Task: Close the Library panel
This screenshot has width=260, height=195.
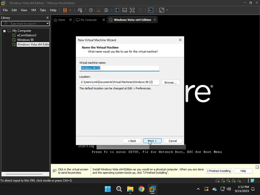Action: (47, 18)
